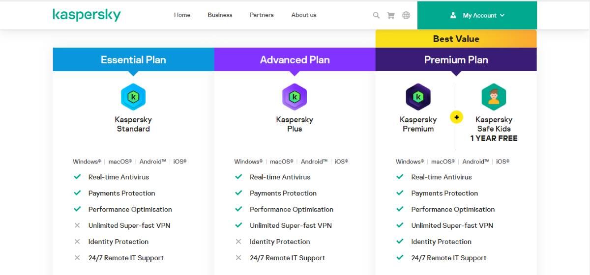Click Advanced Plan's Identity Protection cross
Viewport: 590px width, 275px height.
tap(238, 242)
